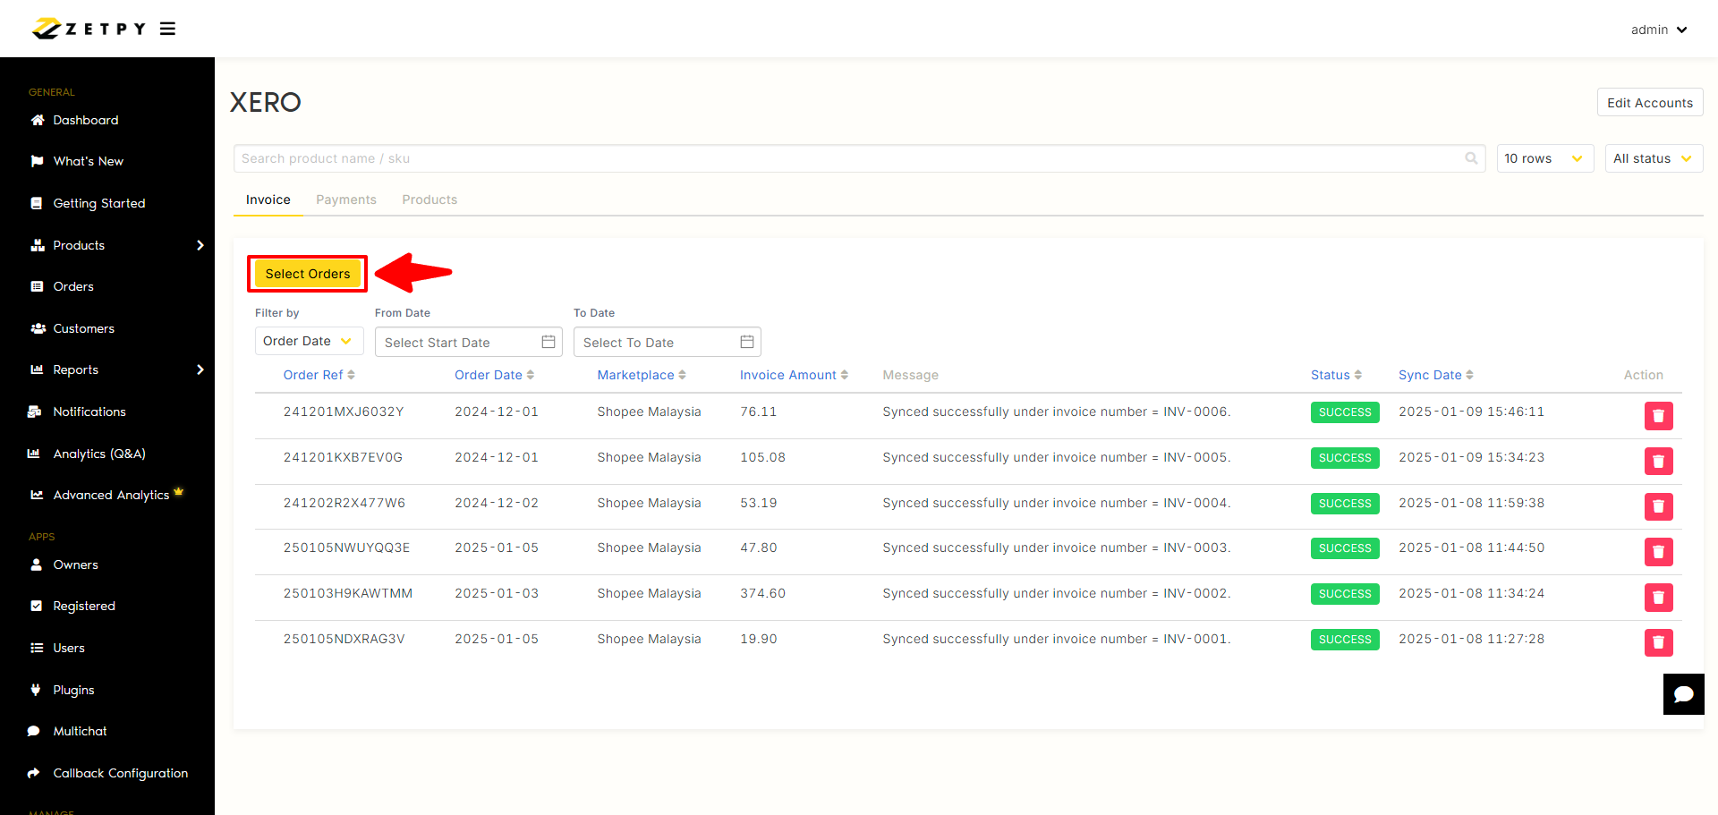Click the search magnifier icon
Screen dimensions: 1718x815
(x=1471, y=158)
